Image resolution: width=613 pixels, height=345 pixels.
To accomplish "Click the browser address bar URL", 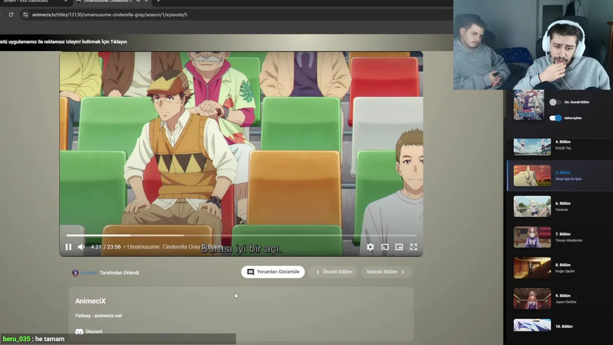I will pos(110,15).
